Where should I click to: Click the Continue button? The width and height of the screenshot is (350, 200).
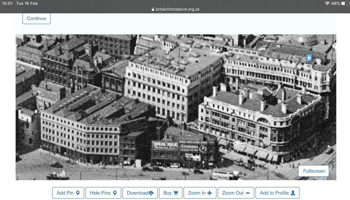(36, 18)
